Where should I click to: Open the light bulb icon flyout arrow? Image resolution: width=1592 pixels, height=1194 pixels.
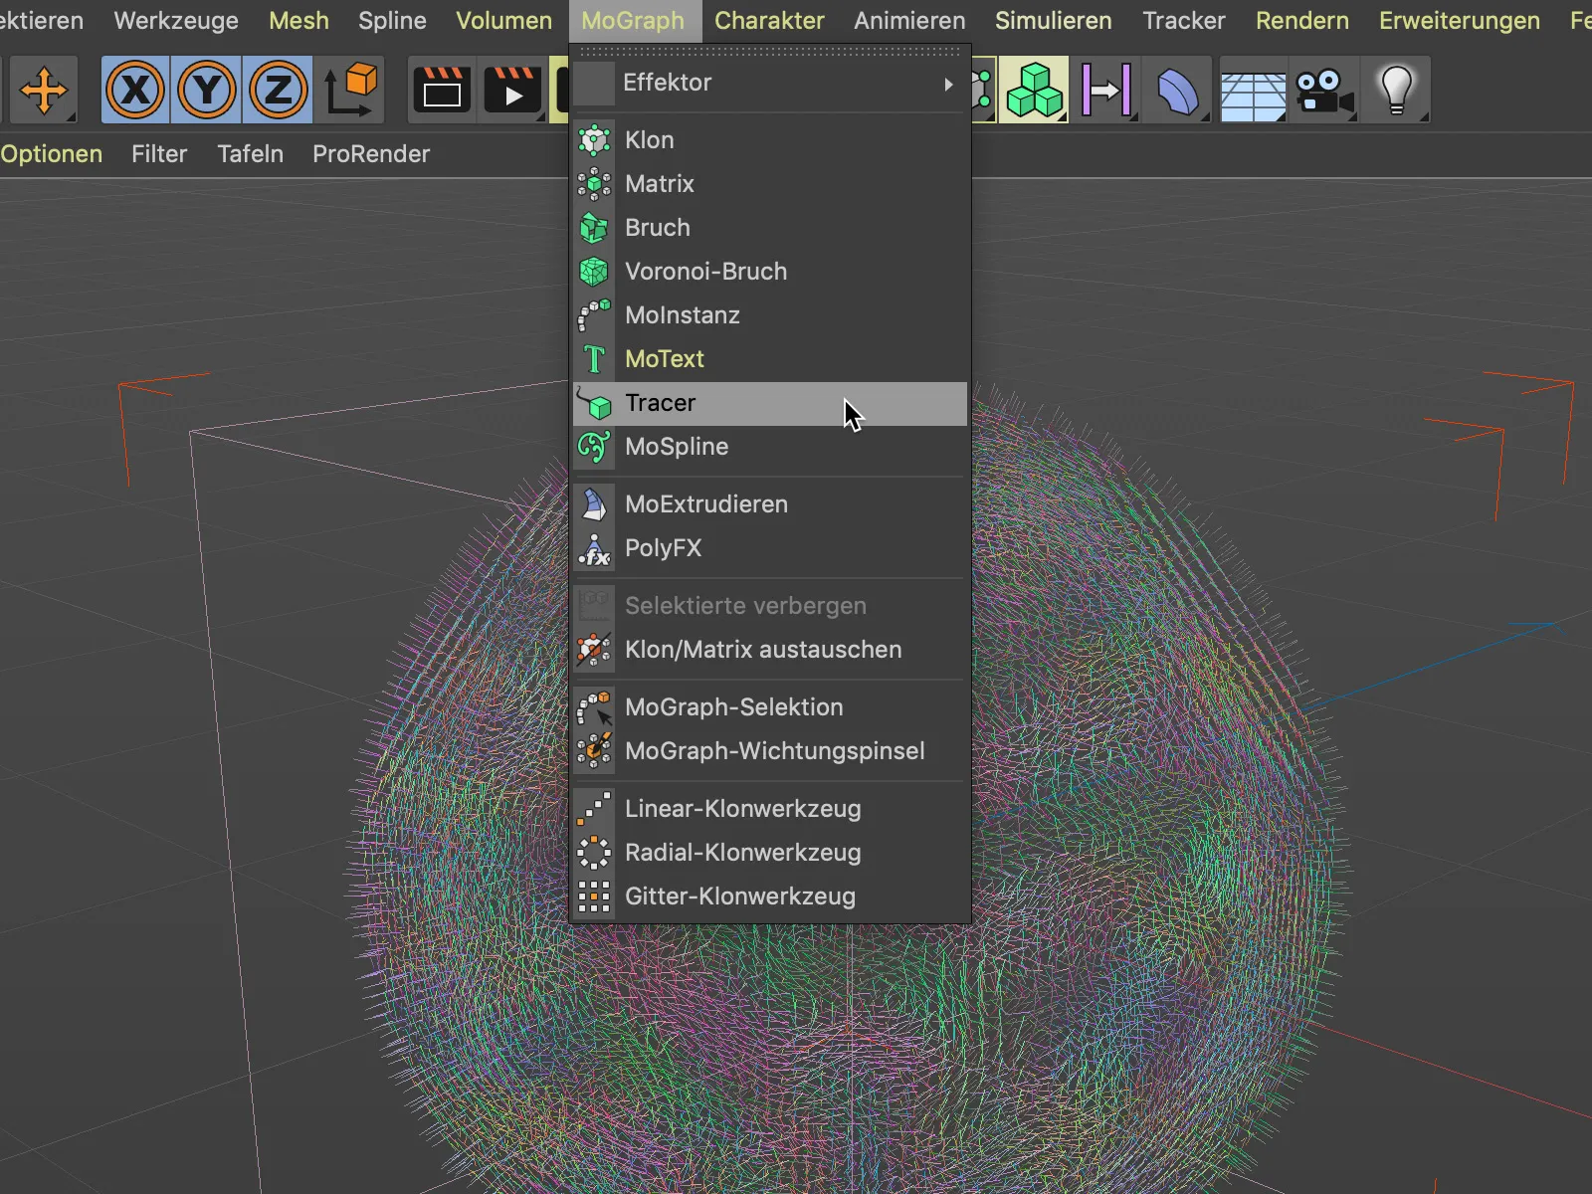[x=1424, y=117]
